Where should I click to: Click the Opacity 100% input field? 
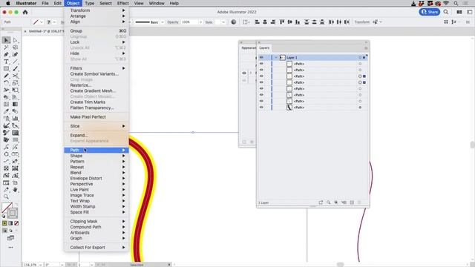[190, 22]
